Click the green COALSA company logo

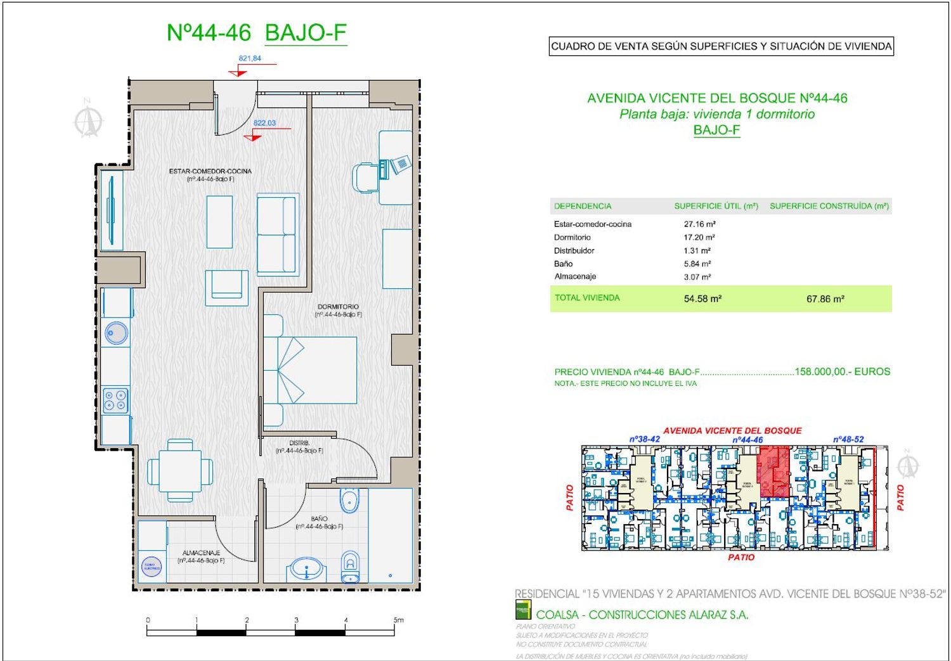click(x=523, y=610)
